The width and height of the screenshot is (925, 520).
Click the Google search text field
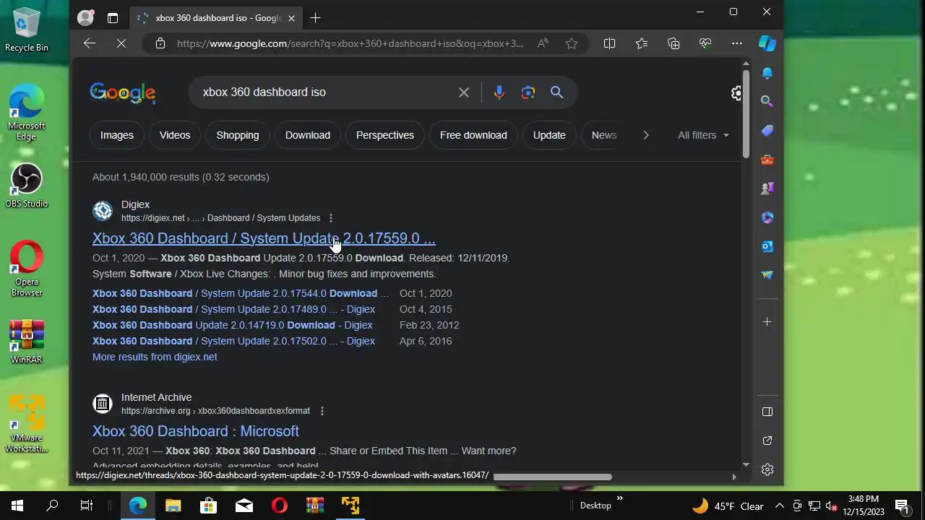coord(325,92)
